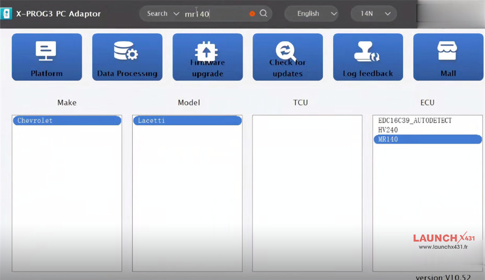Image resolution: width=485 pixels, height=280 pixels.
Task: Click the www.launchx431.fr link
Action: (443, 247)
